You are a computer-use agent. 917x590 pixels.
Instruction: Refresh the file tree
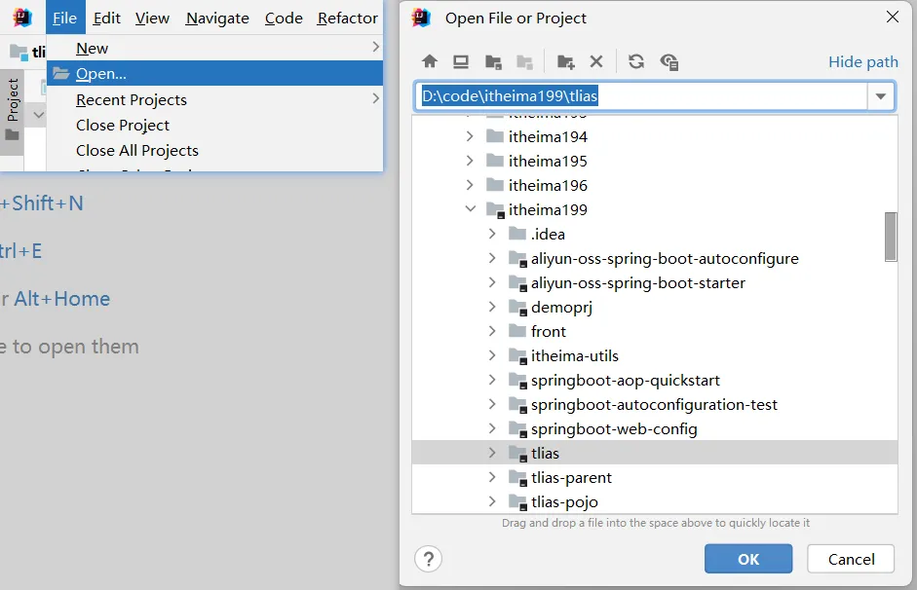[636, 61]
